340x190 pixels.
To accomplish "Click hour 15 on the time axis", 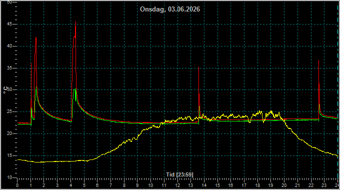I will click(217, 185).
